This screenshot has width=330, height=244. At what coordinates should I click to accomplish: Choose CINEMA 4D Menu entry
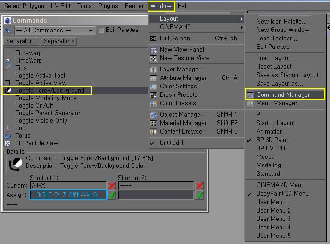(x=280, y=185)
